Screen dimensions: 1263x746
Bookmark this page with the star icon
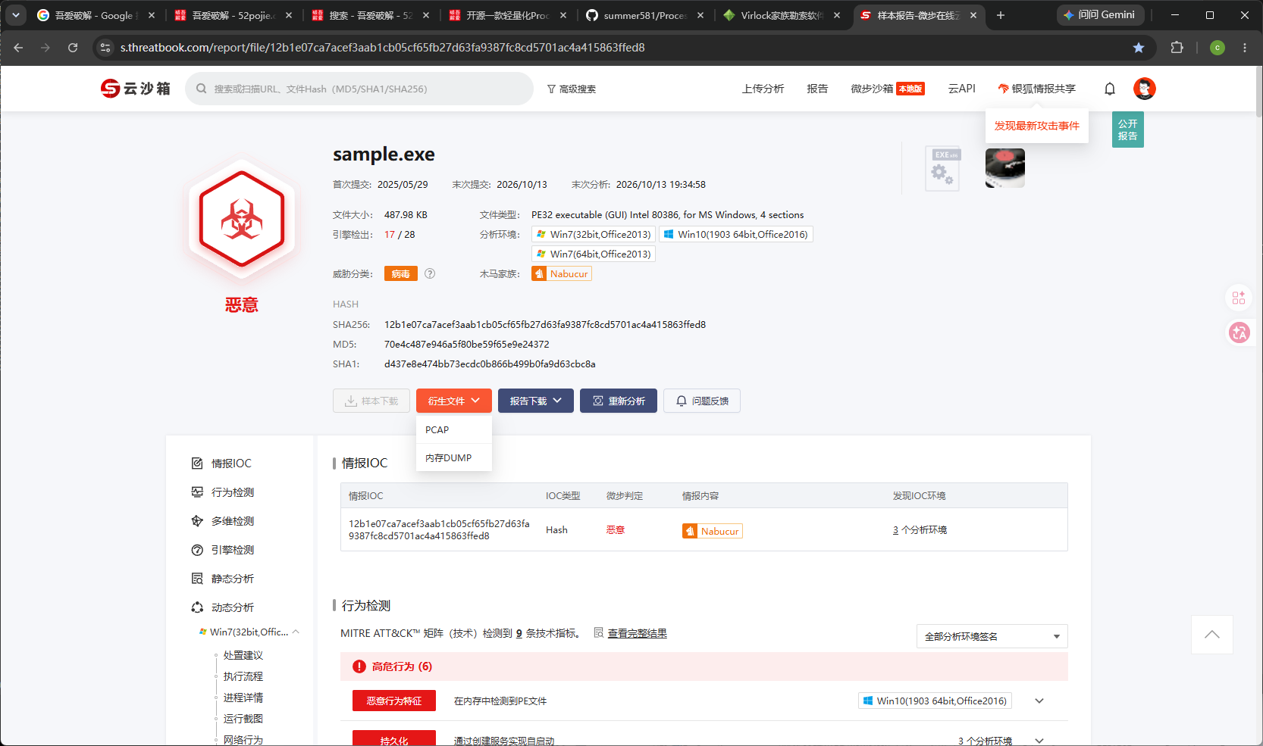coord(1139,48)
